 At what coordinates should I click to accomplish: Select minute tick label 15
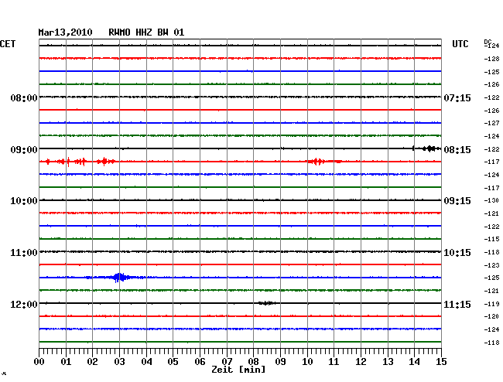click(x=441, y=362)
